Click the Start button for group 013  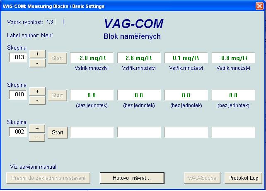coord(57,58)
